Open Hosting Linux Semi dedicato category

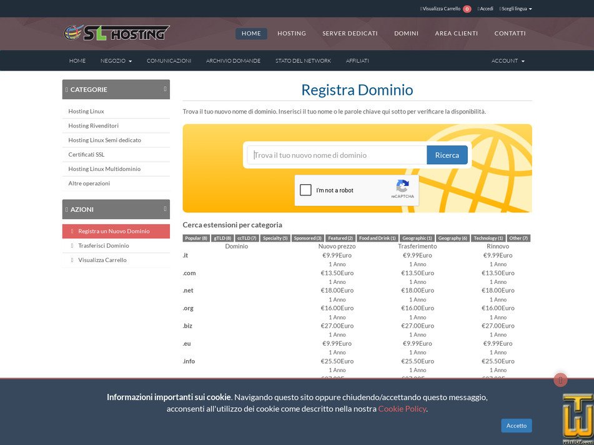[116, 140]
